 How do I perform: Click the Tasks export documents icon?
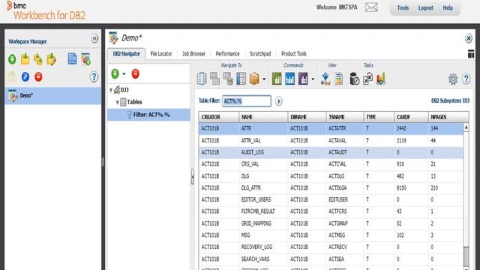tap(367, 79)
